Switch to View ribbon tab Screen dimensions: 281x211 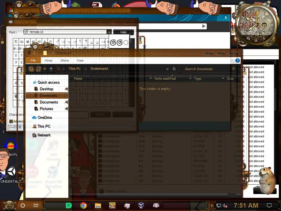click(80, 60)
